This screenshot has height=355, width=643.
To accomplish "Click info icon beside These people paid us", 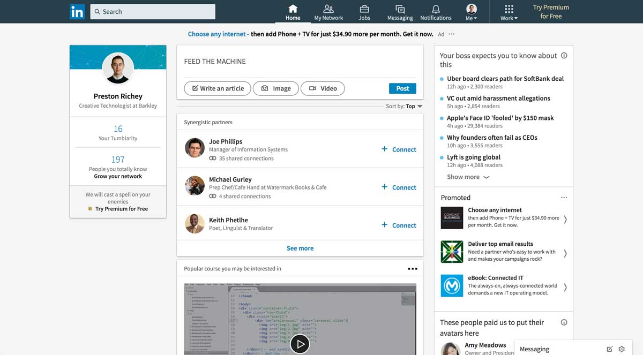I will (x=564, y=322).
